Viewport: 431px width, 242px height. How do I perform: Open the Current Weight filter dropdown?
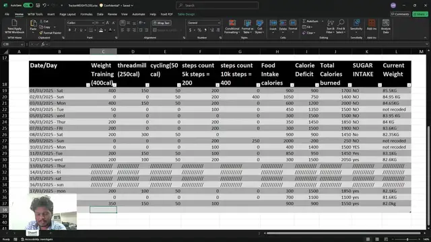pos(409,85)
